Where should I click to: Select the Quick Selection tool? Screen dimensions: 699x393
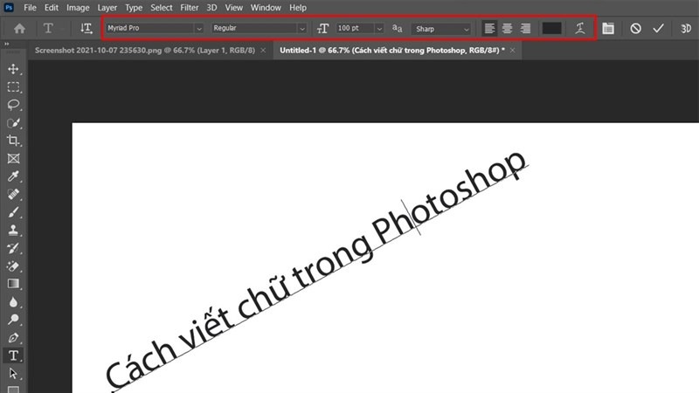pos(13,123)
